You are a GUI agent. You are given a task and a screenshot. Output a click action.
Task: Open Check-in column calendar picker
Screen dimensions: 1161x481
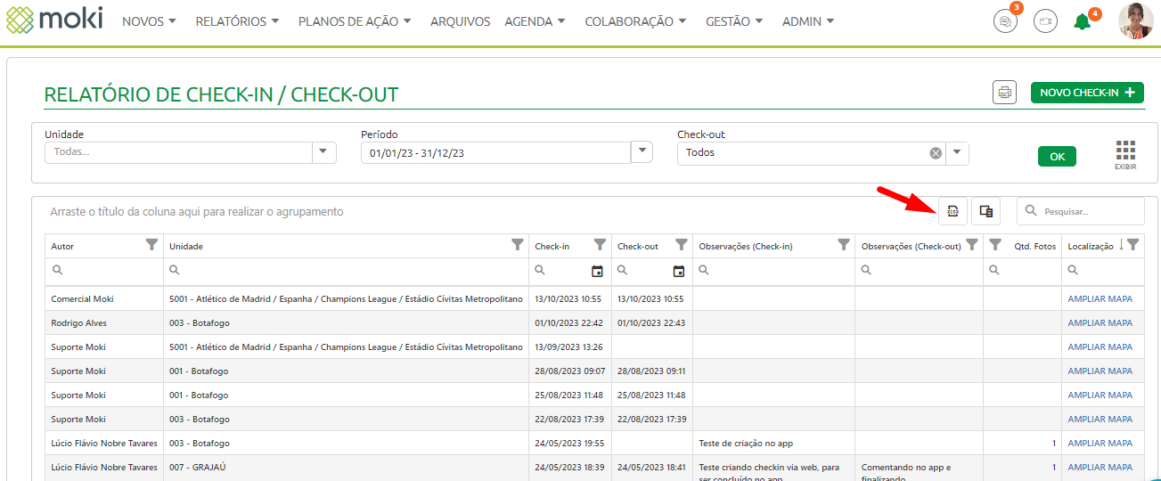coord(597,271)
